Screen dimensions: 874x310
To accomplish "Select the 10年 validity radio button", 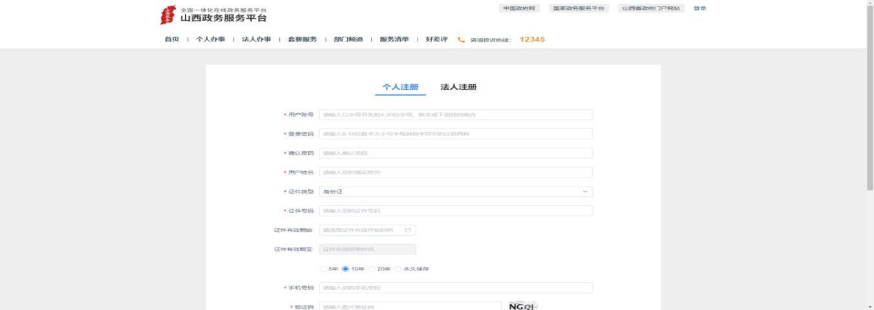I will point(345,269).
